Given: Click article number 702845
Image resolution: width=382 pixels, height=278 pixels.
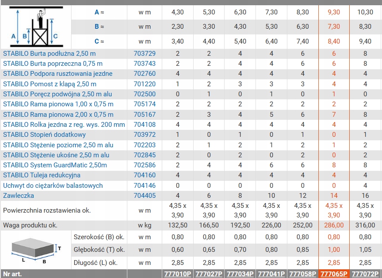Looking at the screenshot, I should (144, 155).
